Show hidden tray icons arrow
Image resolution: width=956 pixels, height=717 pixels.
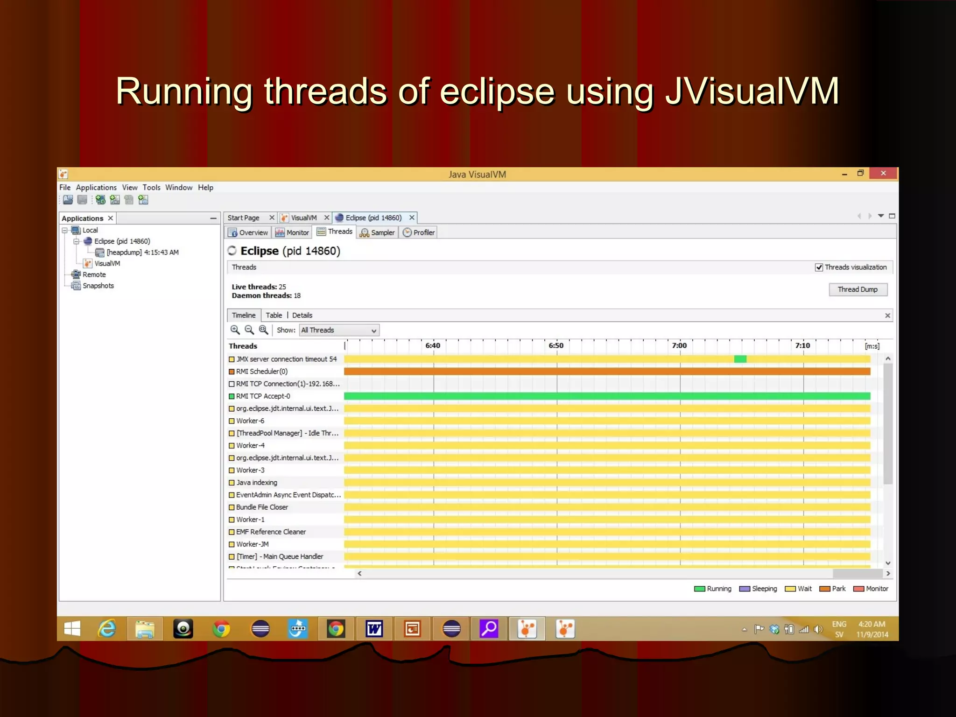745,630
